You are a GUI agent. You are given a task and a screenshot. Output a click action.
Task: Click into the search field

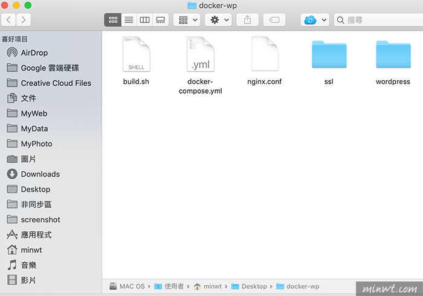pyautogui.click(x=378, y=20)
